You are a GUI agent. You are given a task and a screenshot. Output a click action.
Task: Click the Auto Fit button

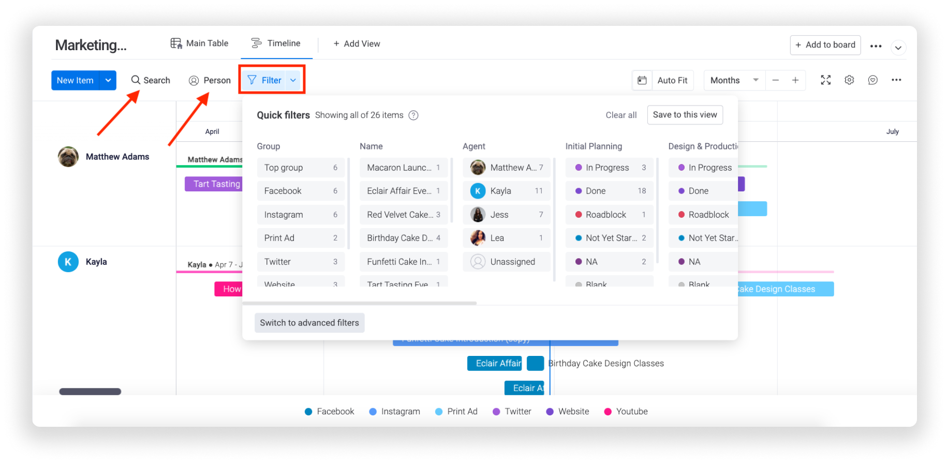pos(672,80)
